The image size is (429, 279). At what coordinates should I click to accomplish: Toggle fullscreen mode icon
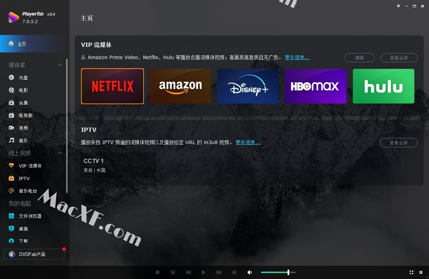(412, 272)
